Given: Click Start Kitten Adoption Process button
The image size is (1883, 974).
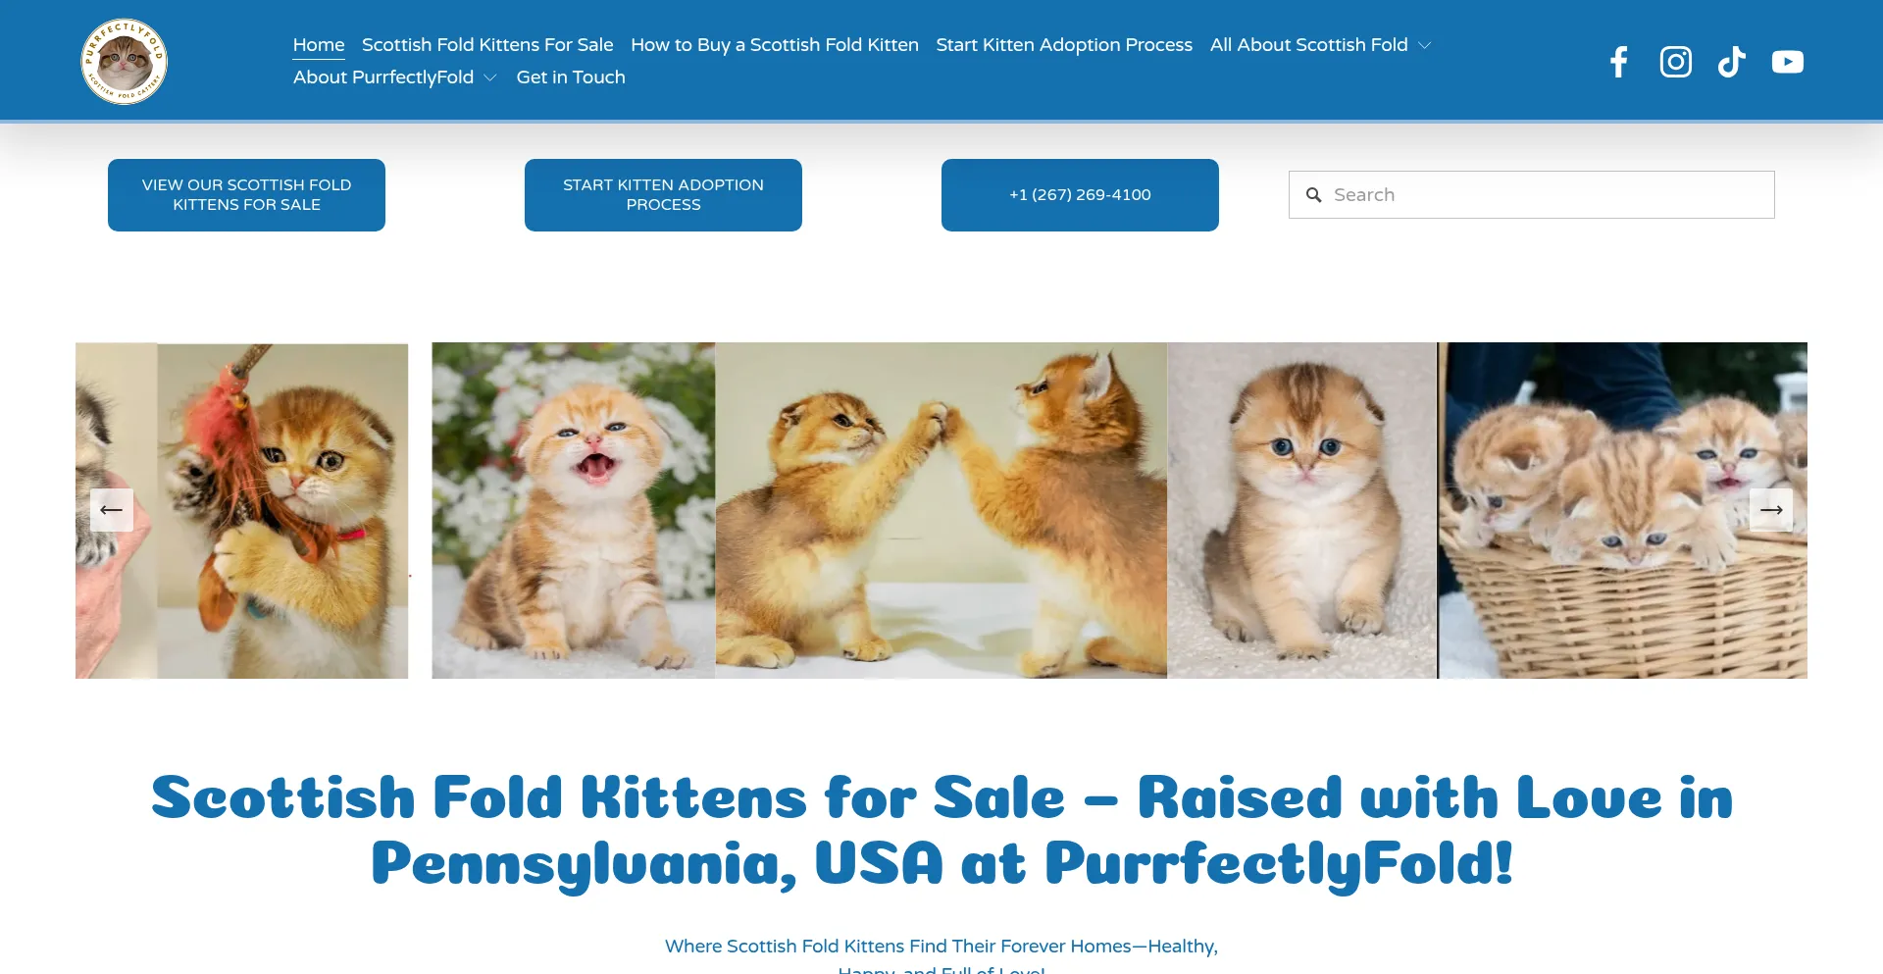Looking at the screenshot, I should (x=663, y=195).
